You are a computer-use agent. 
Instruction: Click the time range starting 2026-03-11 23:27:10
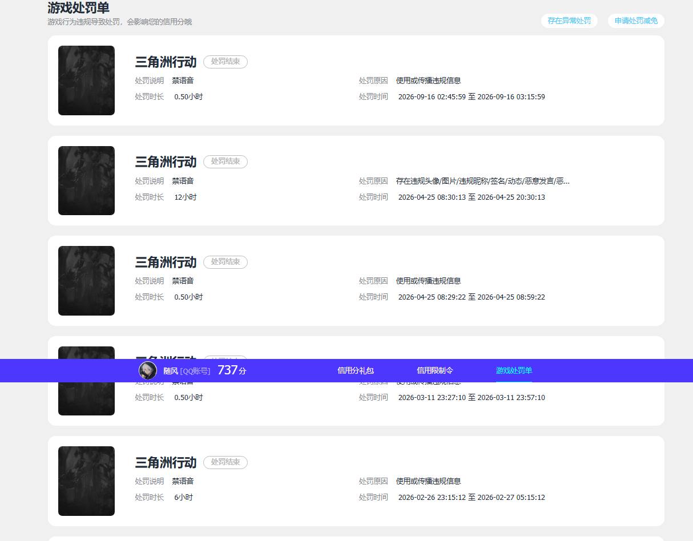tap(472, 397)
